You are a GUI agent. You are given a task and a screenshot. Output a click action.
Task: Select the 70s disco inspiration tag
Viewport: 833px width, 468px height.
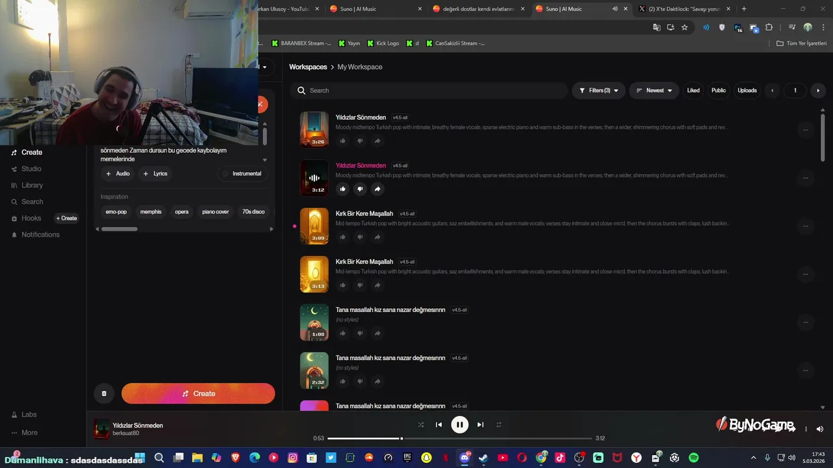click(253, 212)
